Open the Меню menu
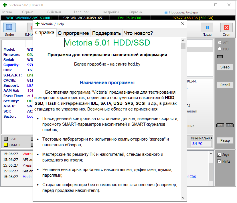 coord(7,12)
